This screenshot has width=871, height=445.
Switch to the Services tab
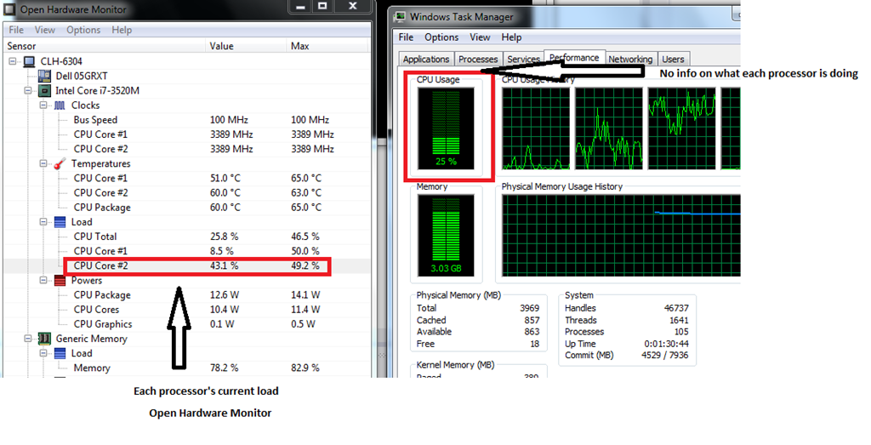pos(523,59)
